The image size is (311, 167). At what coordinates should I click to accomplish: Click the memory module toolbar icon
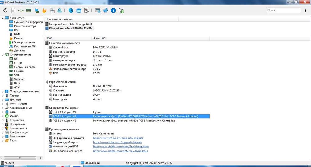pos(29,11)
